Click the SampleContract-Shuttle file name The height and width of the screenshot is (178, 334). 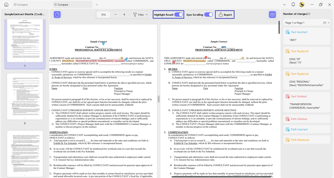[24, 14]
